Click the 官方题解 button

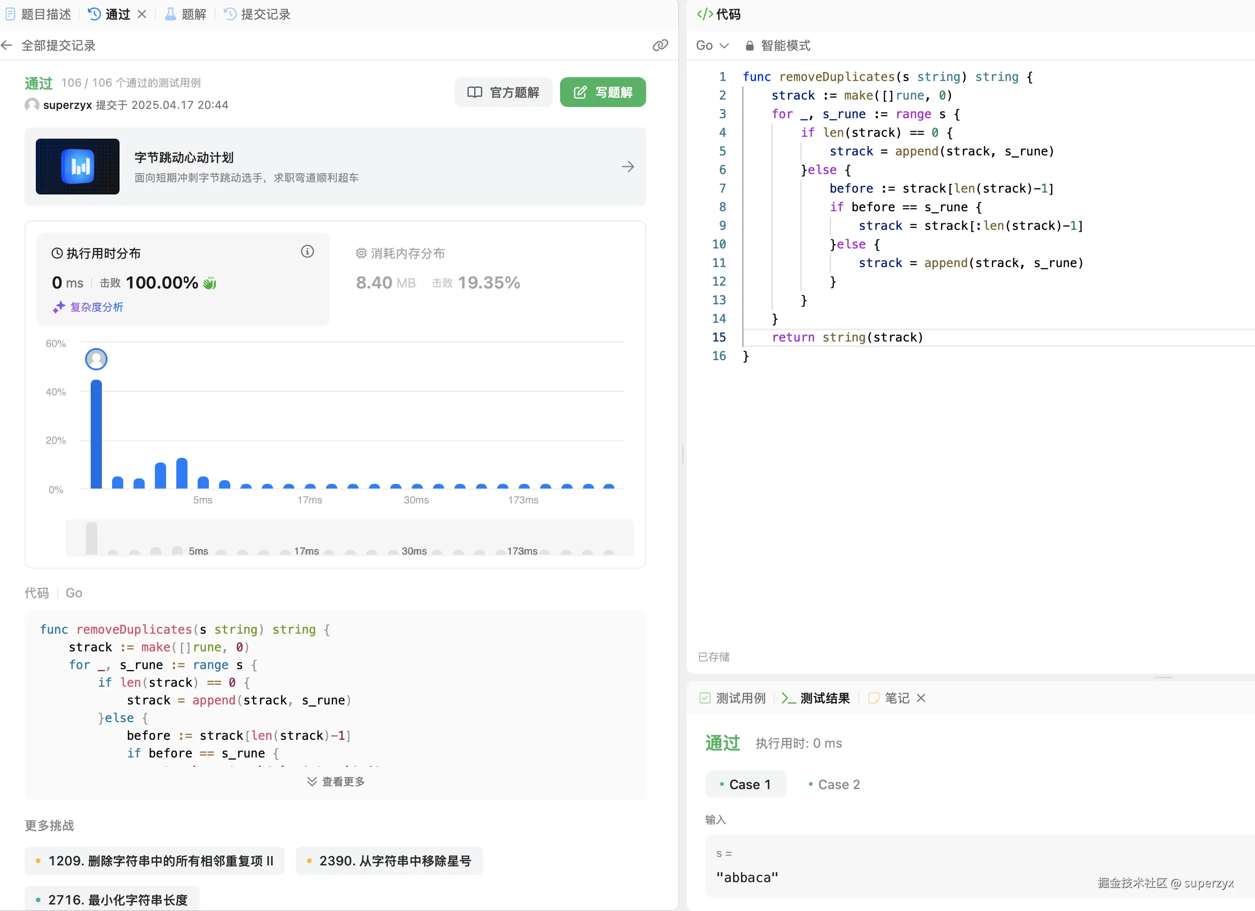point(503,93)
